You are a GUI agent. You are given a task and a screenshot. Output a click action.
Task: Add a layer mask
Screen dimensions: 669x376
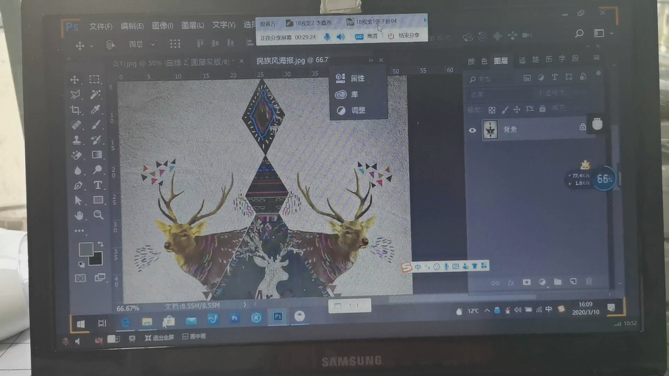tap(527, 282)
